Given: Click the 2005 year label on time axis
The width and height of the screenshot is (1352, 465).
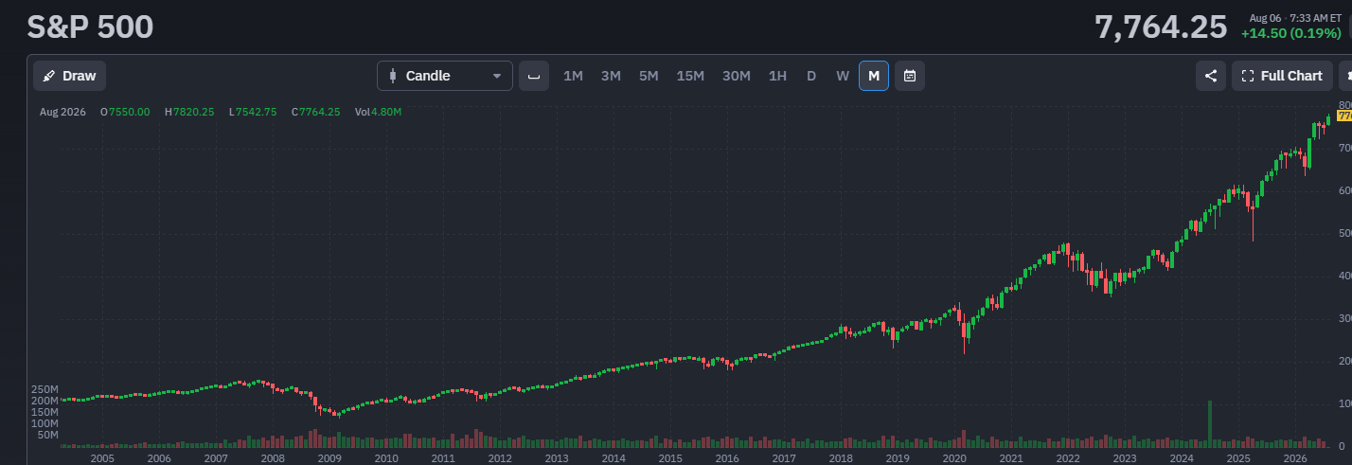Looking at the screenshot, I should coord(102,458).
